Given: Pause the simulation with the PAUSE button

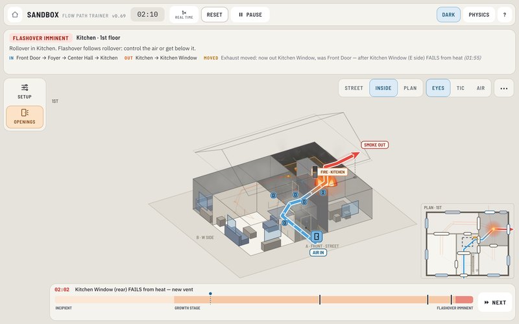Looking at the screenshot, I should click(250, 14).
